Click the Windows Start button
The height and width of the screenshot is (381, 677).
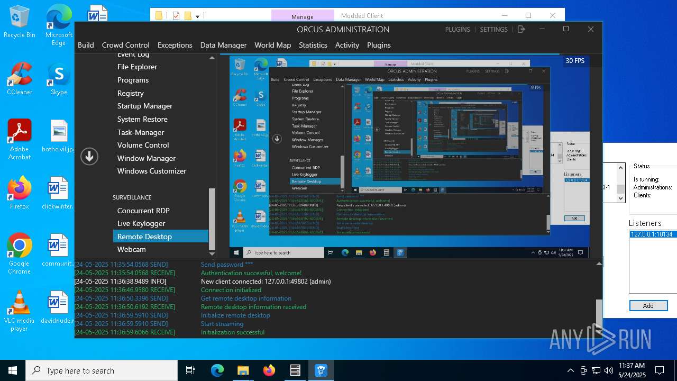pyautogui.click(x=13, y=370)
